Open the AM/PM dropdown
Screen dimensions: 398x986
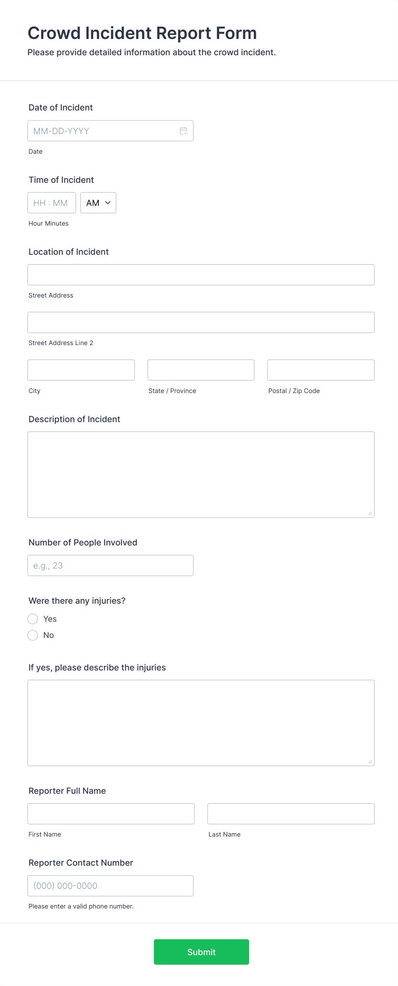coord(98,203)
